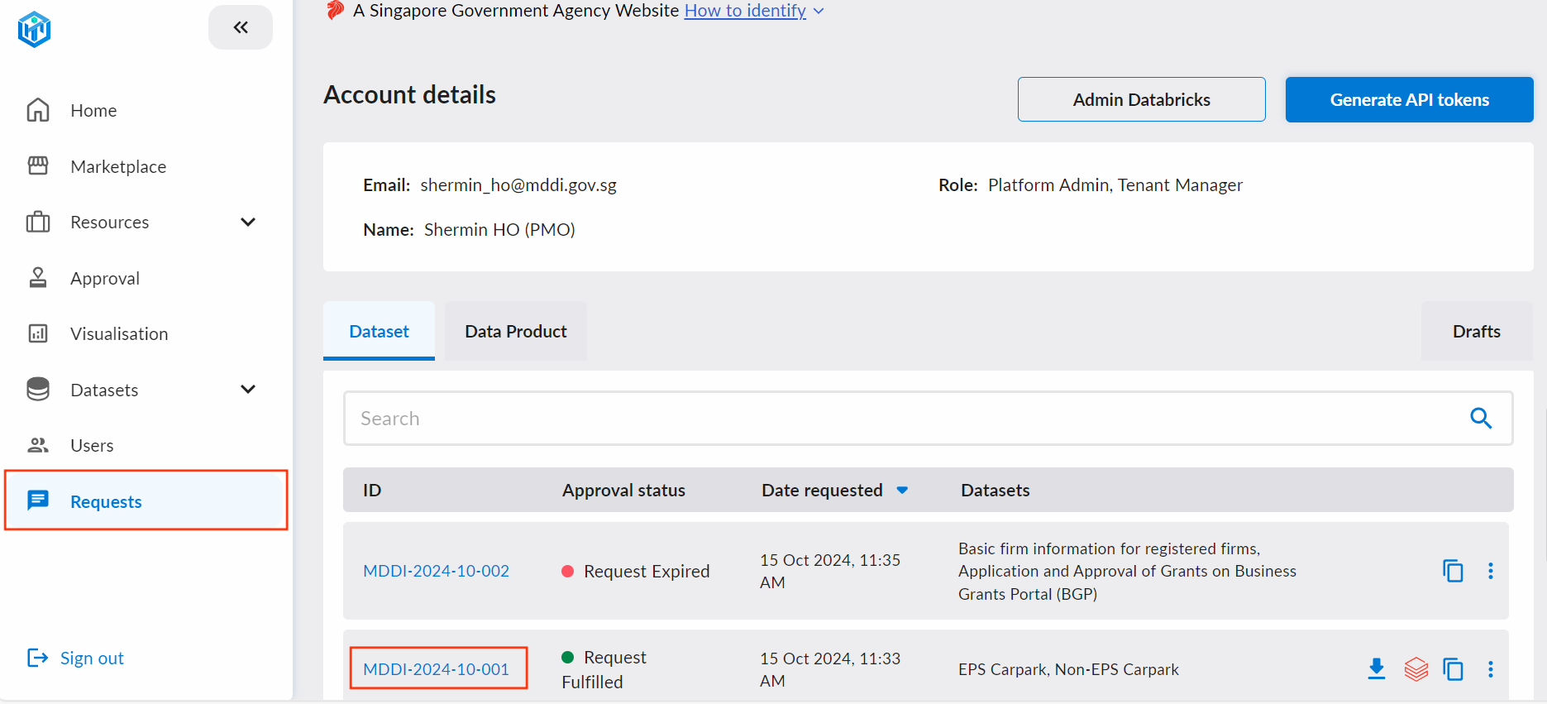Click the email shermin_ho@mddi.gov.sg text
The height and width of the screenshot is (704, 1547).
coord(518,185)
